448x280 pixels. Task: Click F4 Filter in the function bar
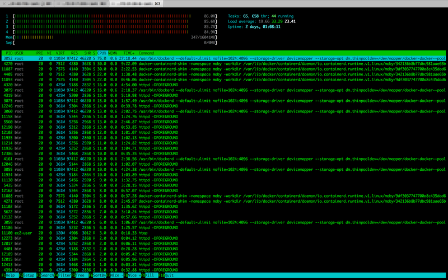[62, 275]
